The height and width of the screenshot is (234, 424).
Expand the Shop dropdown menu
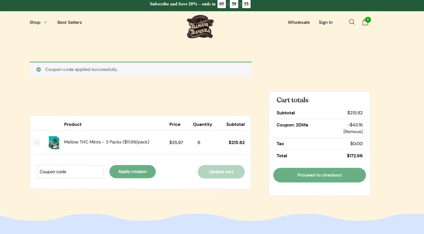(x=38, y=22)
